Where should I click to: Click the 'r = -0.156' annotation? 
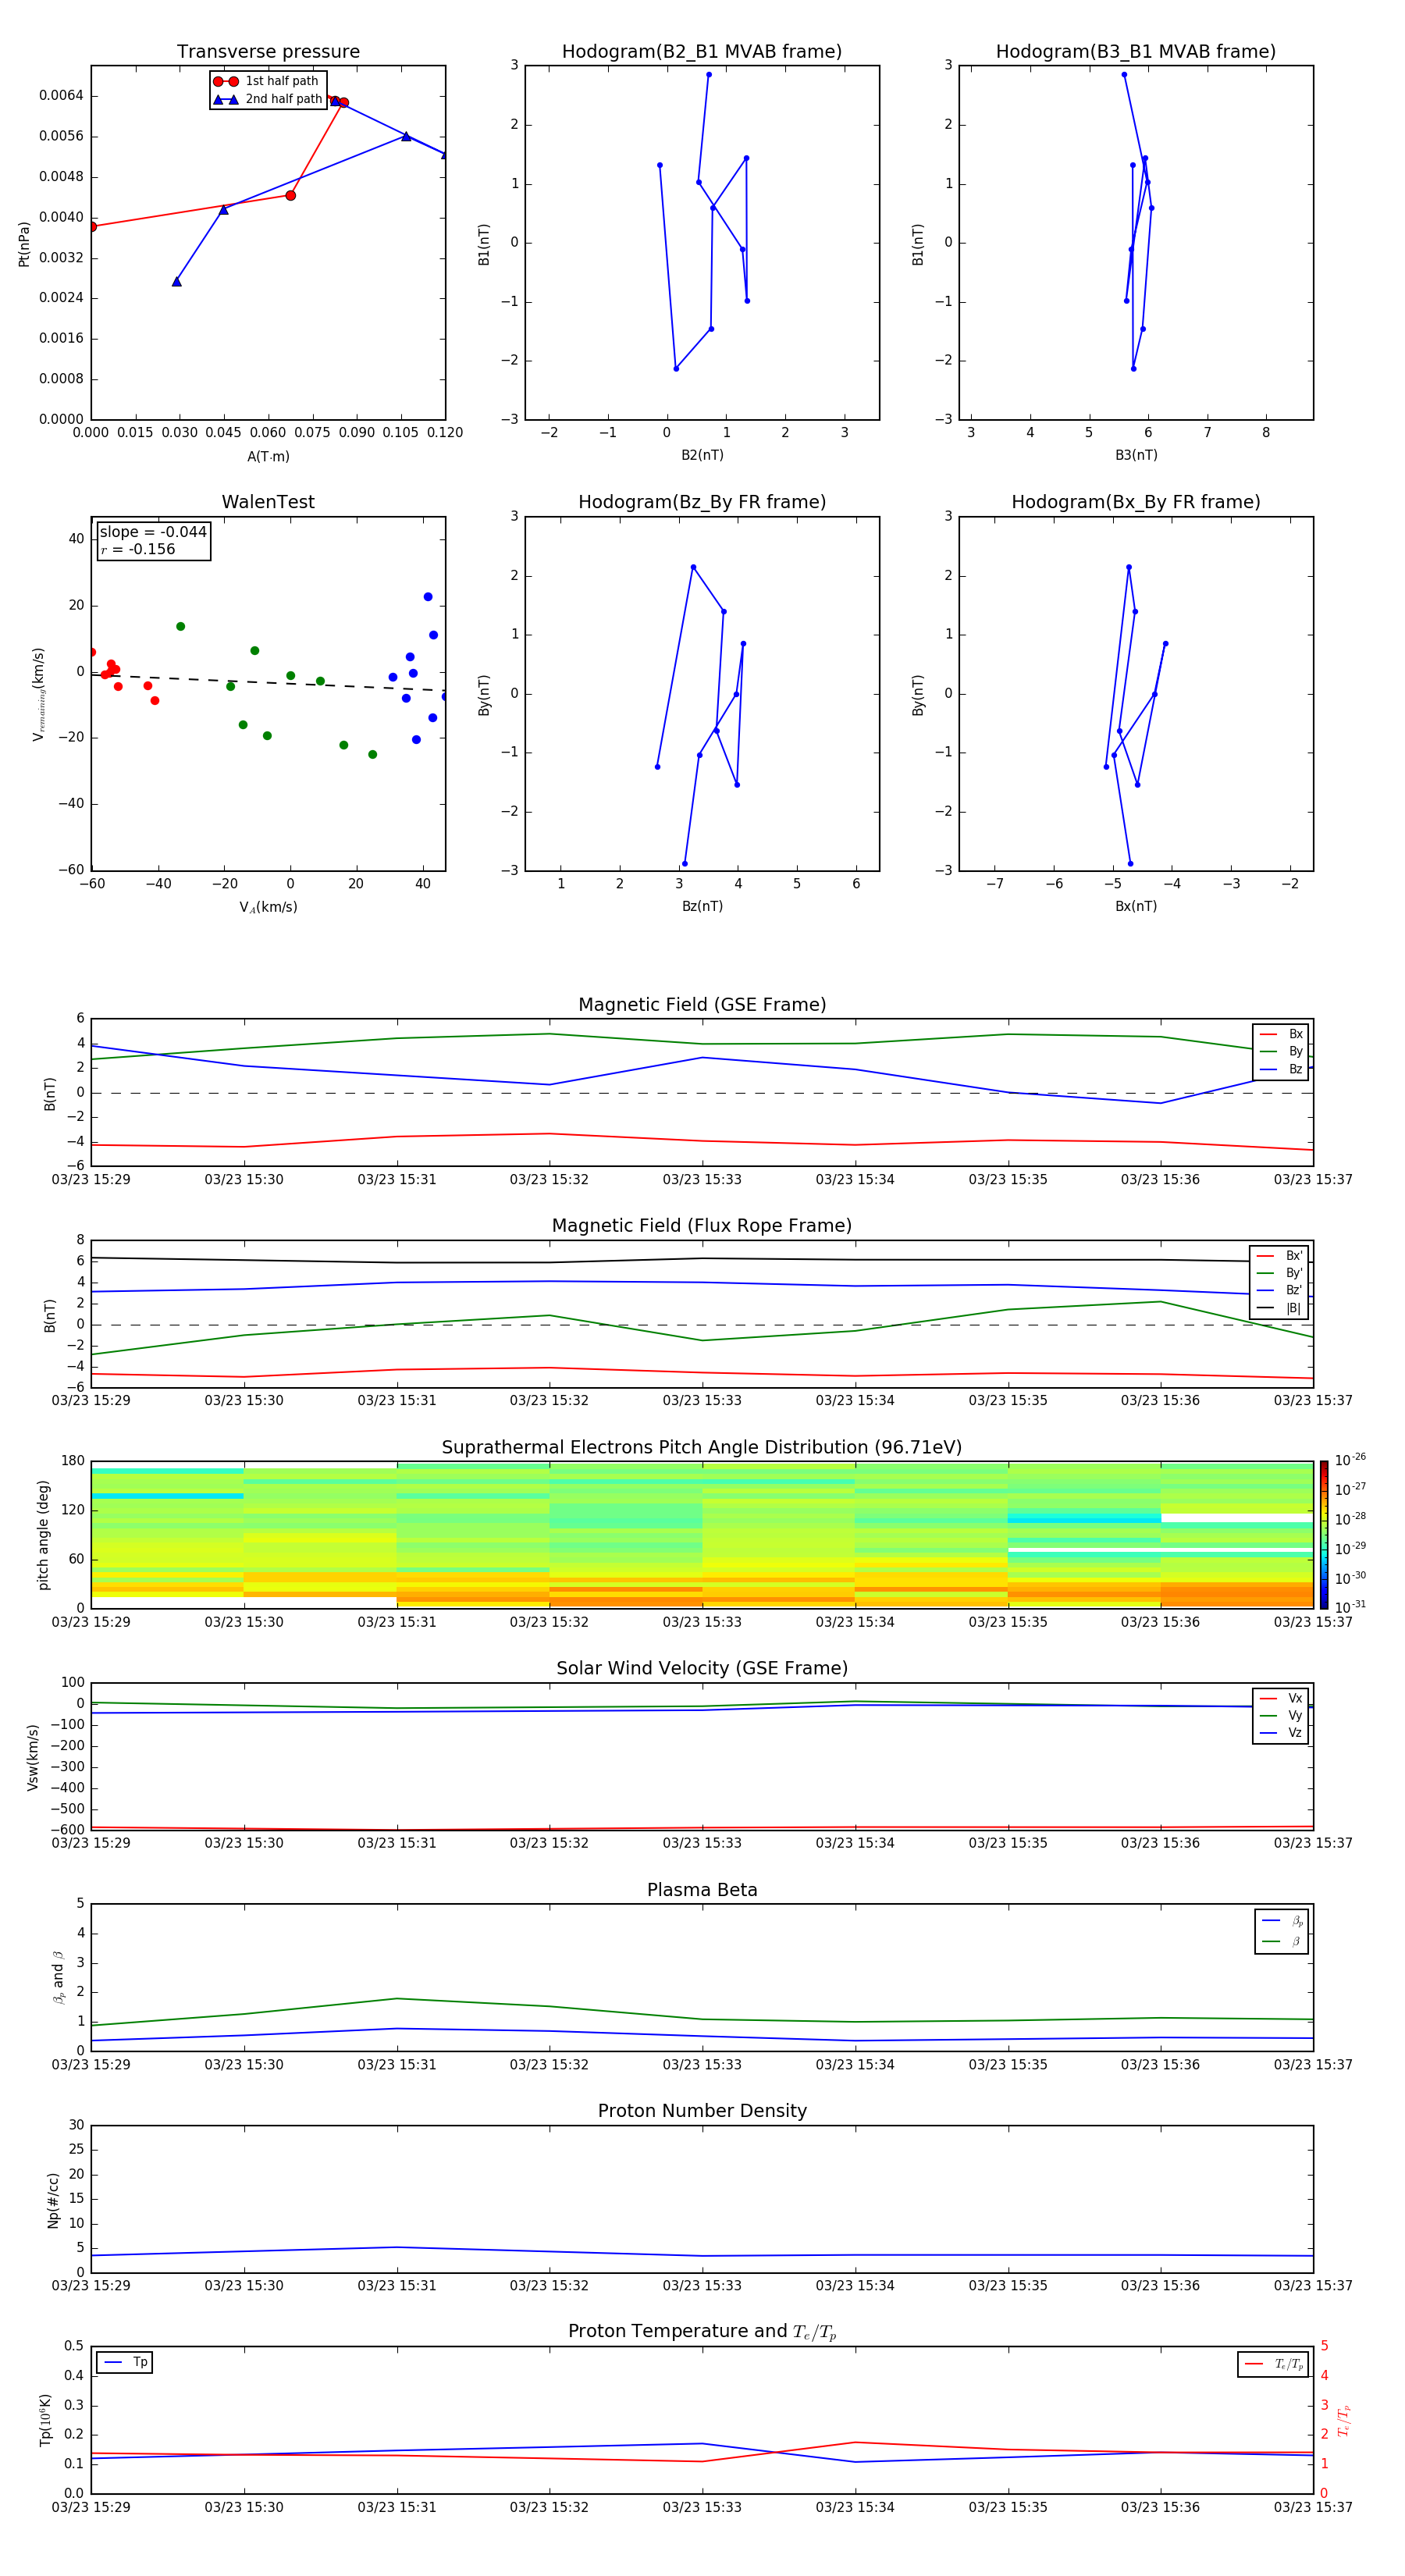[138, 549]
